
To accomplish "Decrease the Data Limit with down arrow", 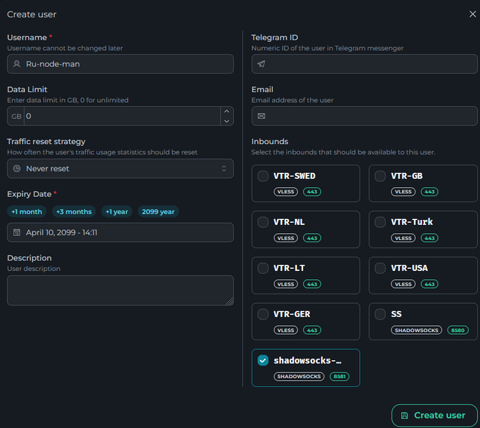I will (x=227, y=121).
